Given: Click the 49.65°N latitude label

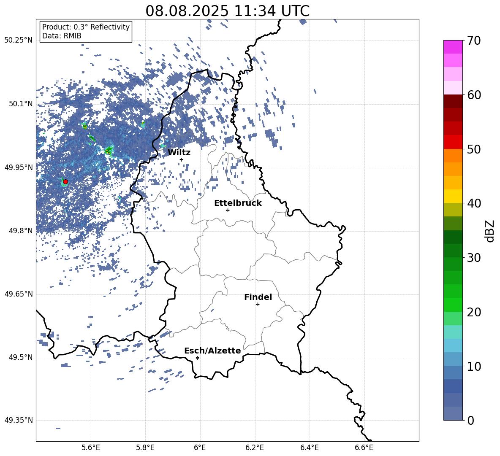Looking at the screenshot, I should coord(19,294).
